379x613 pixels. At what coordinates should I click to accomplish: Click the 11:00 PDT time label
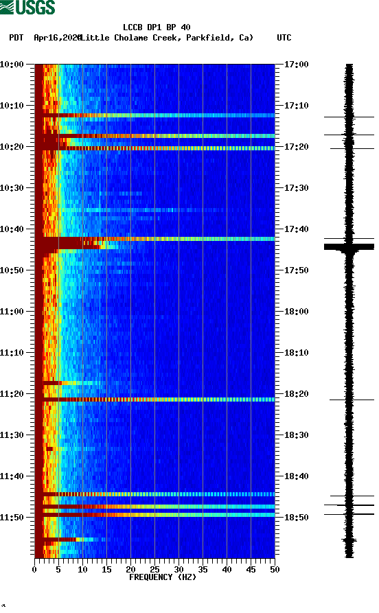[x=12, y=312]
